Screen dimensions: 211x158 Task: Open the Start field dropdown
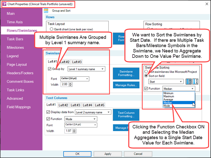tap(181, 81)
